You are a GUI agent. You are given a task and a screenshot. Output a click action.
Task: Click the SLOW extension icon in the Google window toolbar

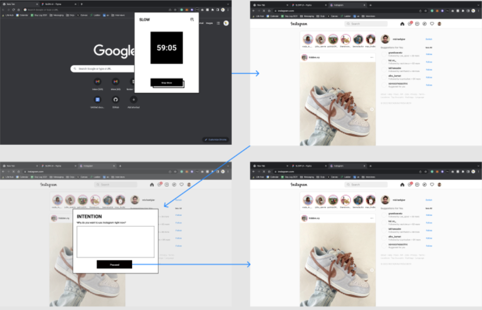tap(197, 10)
